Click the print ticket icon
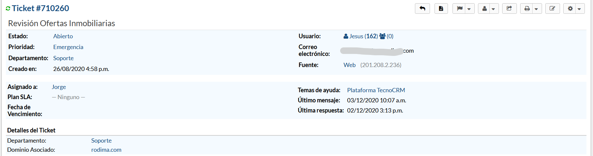593x156 pixels. (x=527, y=9)
